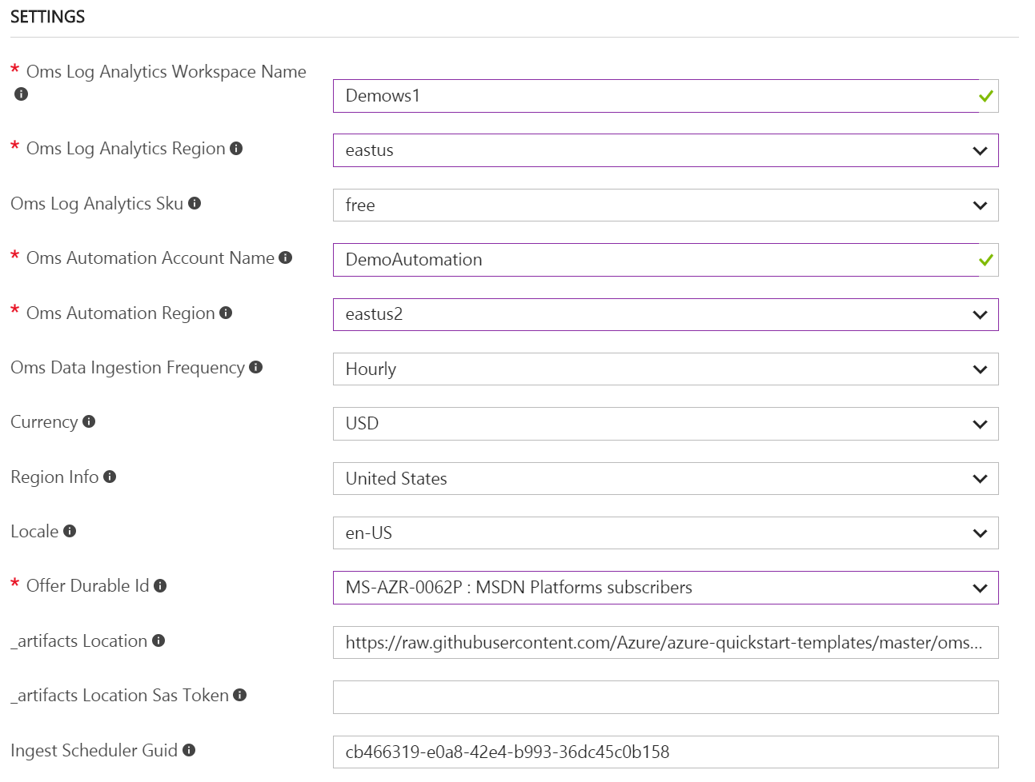Open the Oms Log Analytics Sku dropdown showing free
Image resolution: width=1035 pixels, height=782 pixels.
(666, 205)
